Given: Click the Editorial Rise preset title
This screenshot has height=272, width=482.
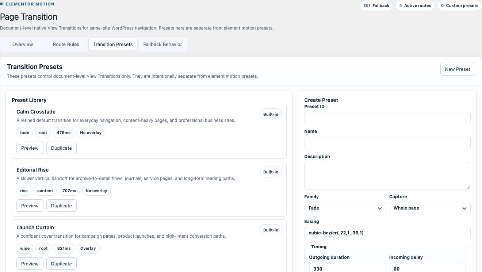Looking at the screenshot, I should coord(32,170).
